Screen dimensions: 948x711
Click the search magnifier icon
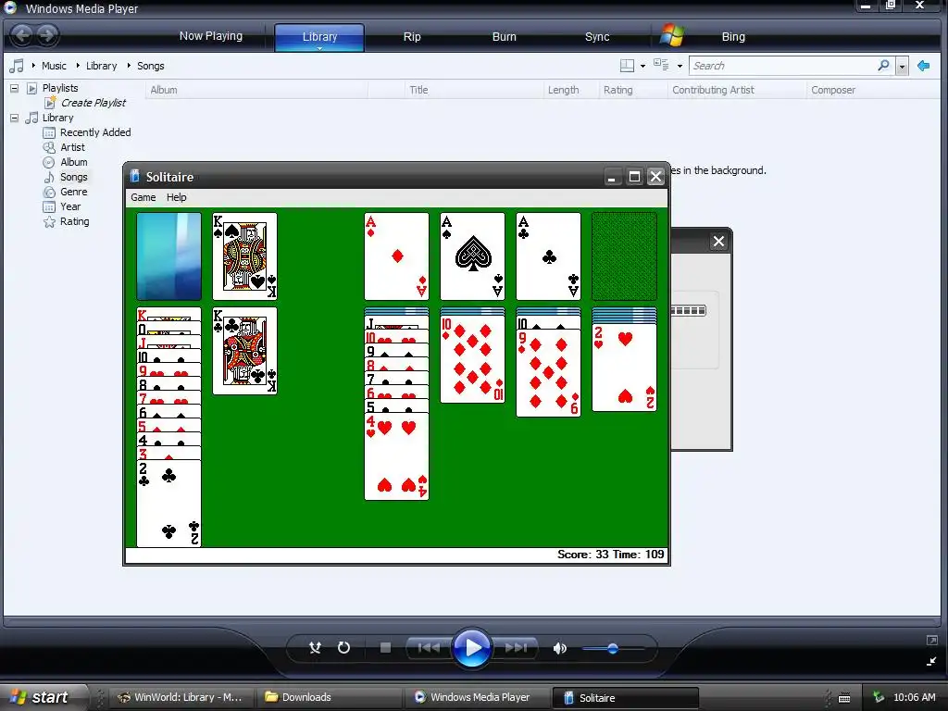click(x=883, y=66)
